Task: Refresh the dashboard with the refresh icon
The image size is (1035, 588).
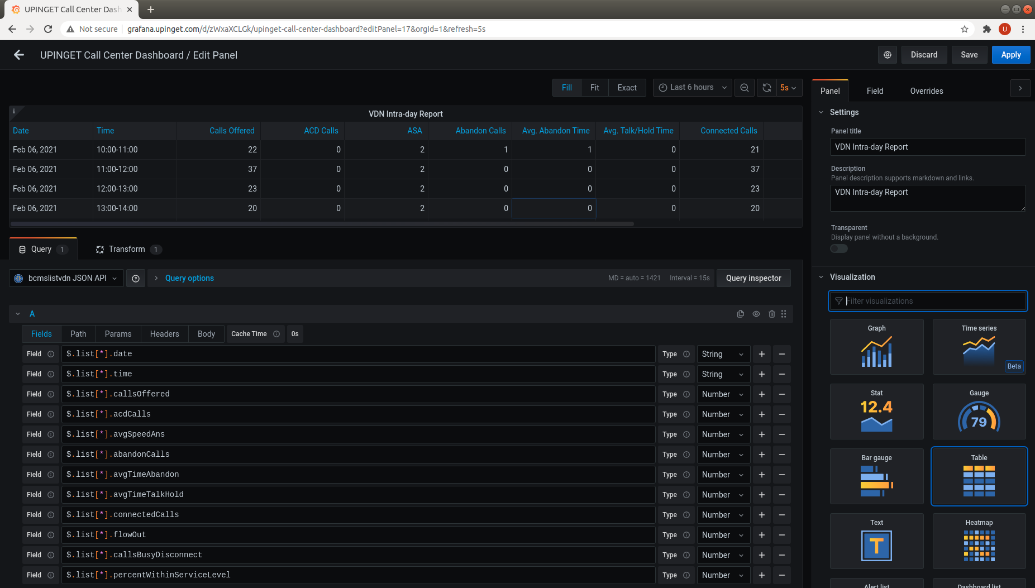Action: point(767,88)
